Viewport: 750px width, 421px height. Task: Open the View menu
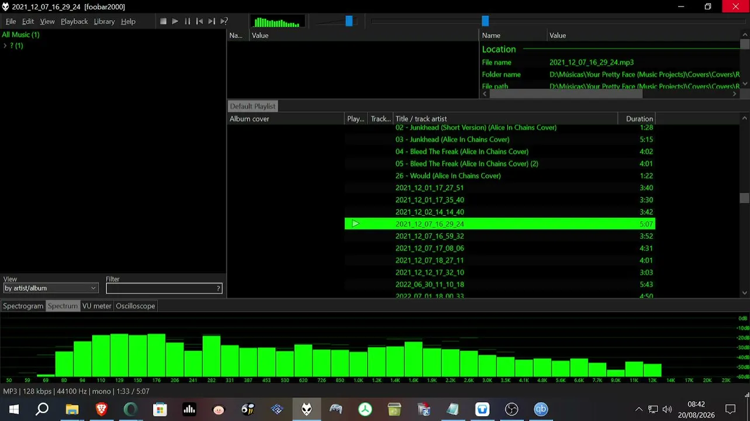[47, 22]
